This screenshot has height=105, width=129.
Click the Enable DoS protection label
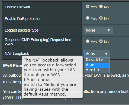[23, 19]
